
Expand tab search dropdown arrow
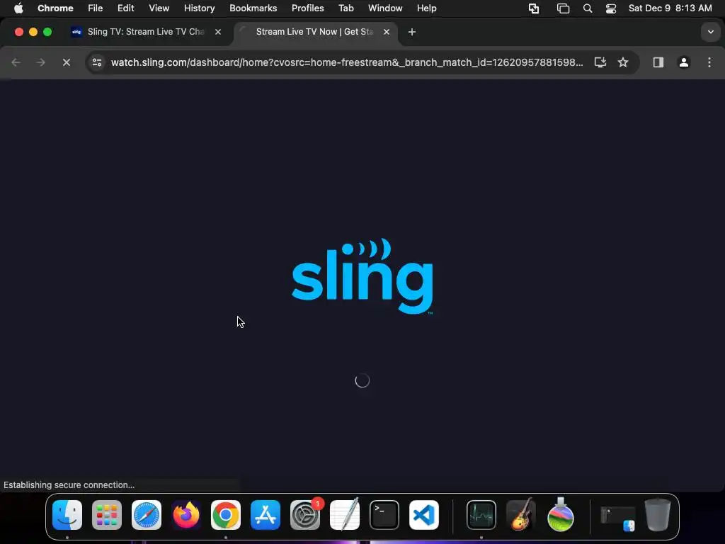[710, 32]
